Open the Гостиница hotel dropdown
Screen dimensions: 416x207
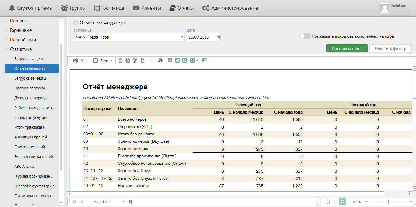click(x=183, y=37)
